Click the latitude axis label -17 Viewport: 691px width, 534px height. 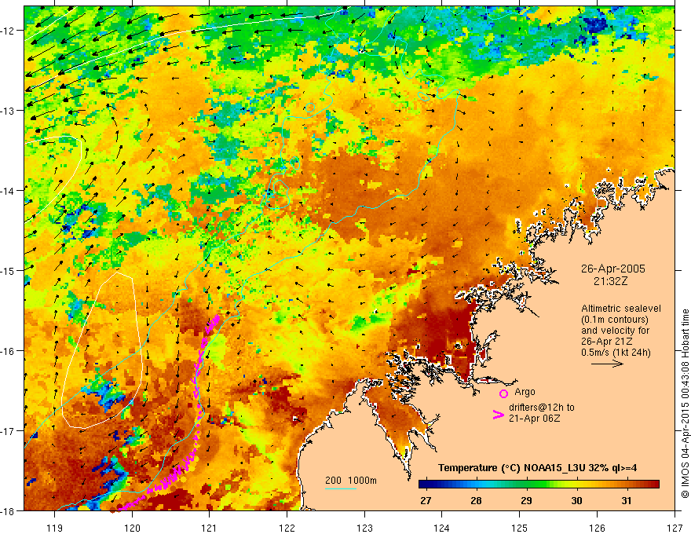8,431
